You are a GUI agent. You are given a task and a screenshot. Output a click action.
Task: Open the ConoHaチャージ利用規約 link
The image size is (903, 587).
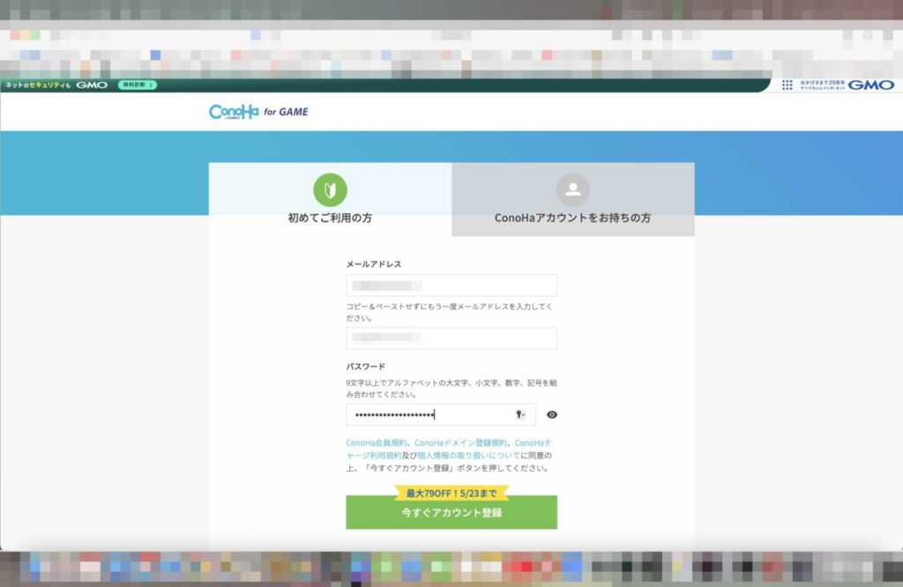449,449
